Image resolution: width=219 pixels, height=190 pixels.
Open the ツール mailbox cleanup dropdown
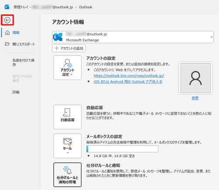click(67, 146)
